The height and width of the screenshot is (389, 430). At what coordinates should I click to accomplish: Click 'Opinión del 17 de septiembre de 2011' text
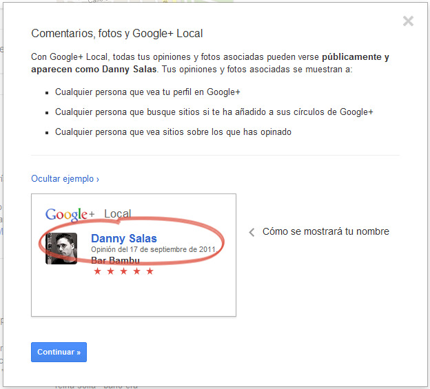click(x=153, y=249)
